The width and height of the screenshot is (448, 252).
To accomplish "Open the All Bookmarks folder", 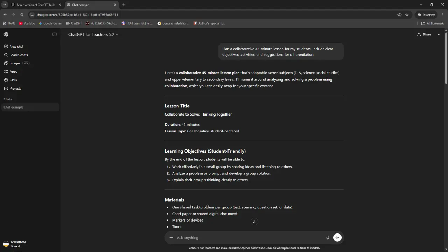I will [x=433, y=23].
